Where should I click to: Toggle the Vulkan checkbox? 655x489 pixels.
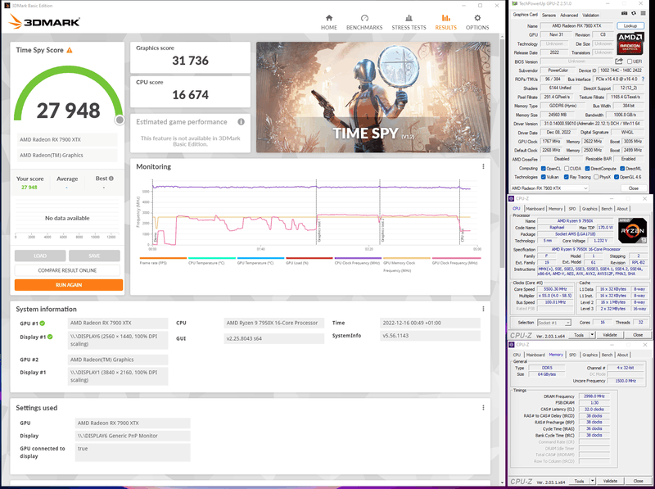(543, 177)
